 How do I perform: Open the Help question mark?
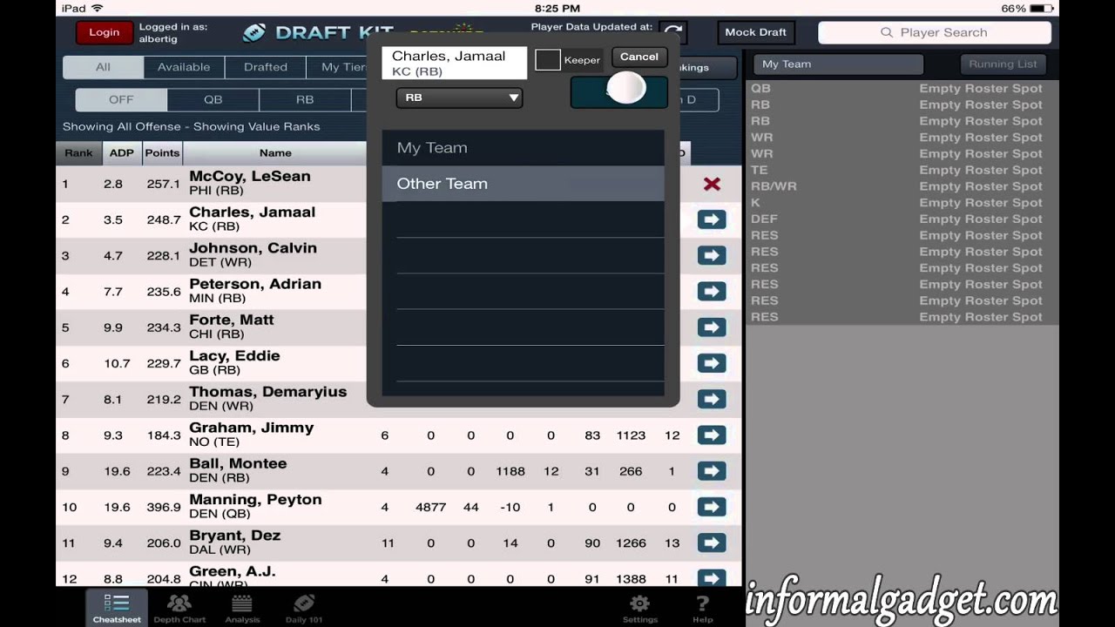702,608
